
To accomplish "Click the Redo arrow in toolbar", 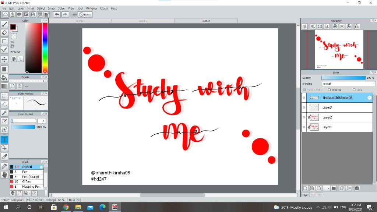I will pyautogui.click(x=65, y=14).
